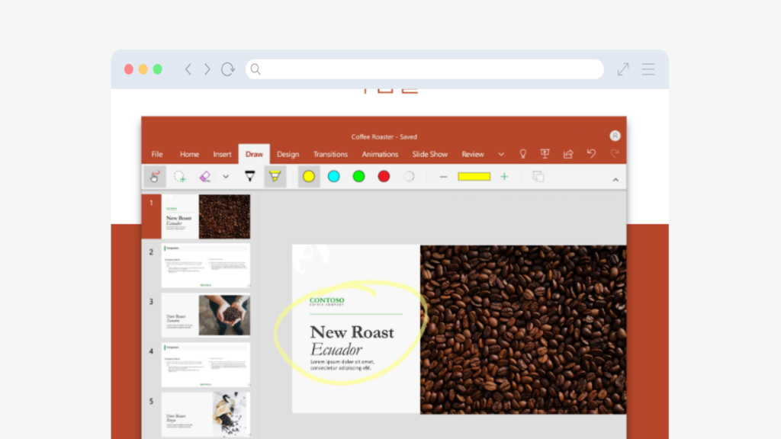Open the Review tab
Image resolution: width=781 pixels, height=439 pixels.
pyautogui.click(x=473, y=154)
